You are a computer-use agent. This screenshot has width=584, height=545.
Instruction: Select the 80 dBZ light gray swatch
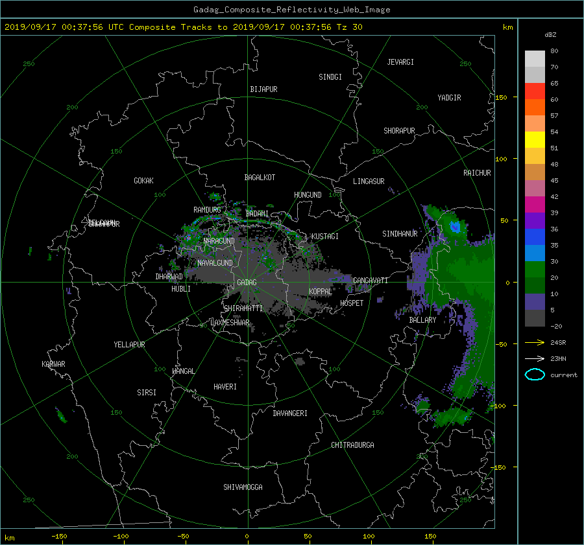(535, 59)
